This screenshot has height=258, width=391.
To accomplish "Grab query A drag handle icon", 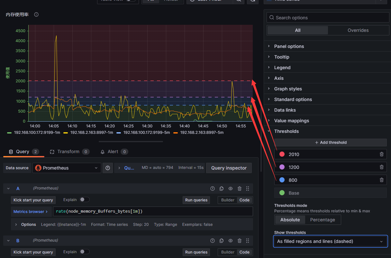I will click(248, 189).
